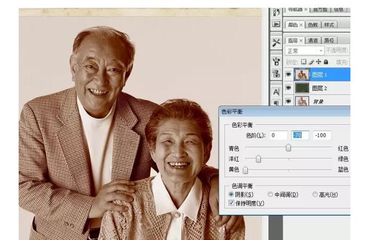
Task: Close the 颜色 tab with its x
Action: [301, 25]
